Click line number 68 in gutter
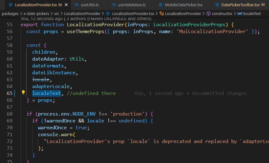The width and height of the screenshot is (269, 163). coord(10,114)
